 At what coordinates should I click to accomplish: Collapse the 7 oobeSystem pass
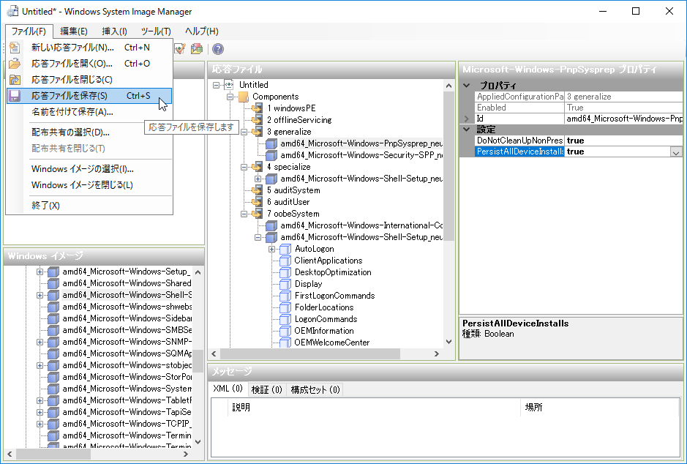(244, 214)
